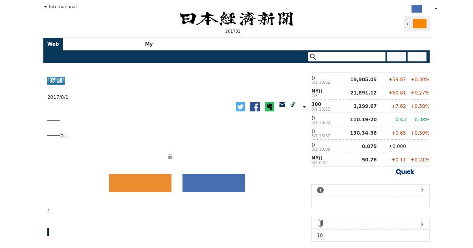Expand the beginner panel chevron
473x248 pixels.
(422, 224)
